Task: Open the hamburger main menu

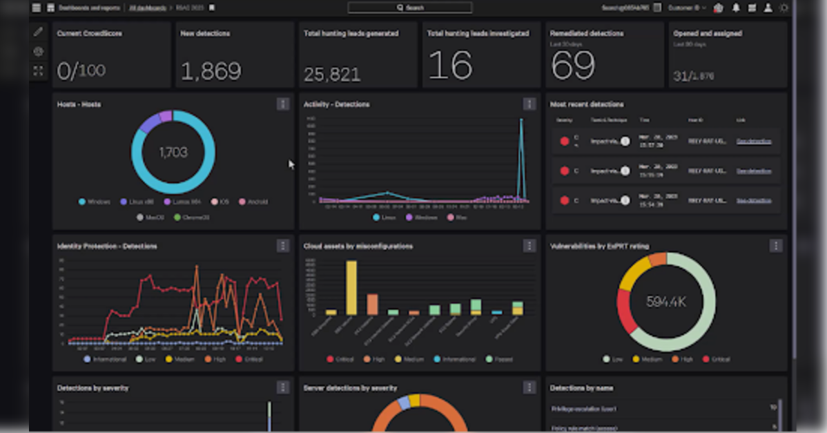Action: pos(37,8)
